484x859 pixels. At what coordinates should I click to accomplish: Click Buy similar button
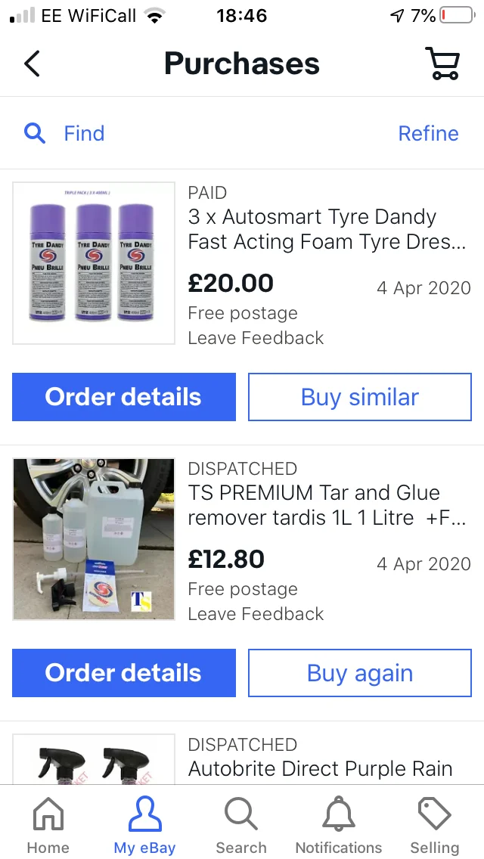click(x=359, y=397)
